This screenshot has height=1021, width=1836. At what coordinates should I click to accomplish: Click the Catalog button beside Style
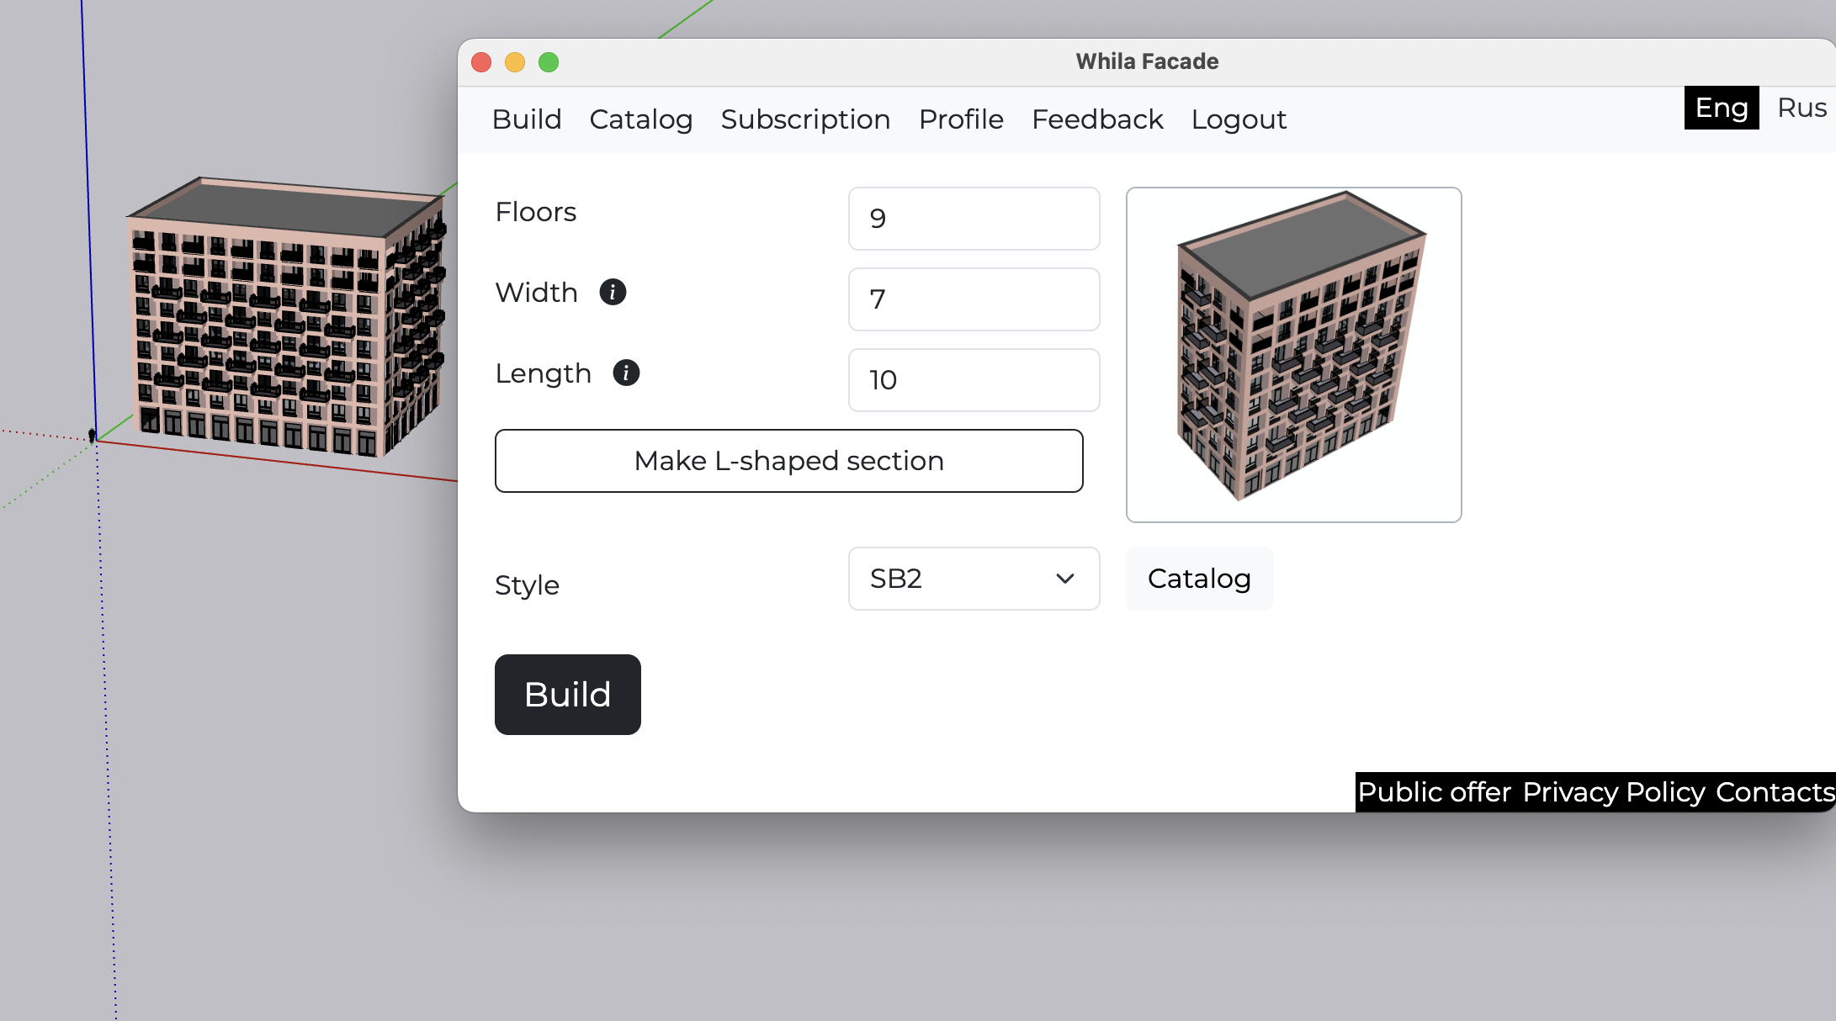[1199, 579]
